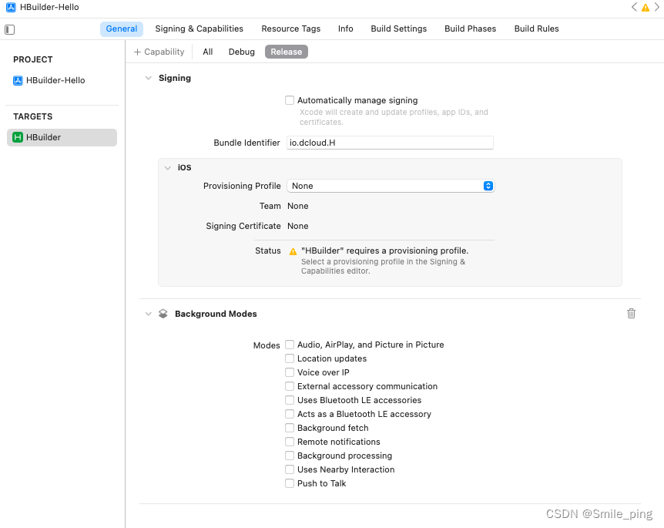Check Uses Bluetooth LE accessories
The image size is (664, 528).
(290, 400)
